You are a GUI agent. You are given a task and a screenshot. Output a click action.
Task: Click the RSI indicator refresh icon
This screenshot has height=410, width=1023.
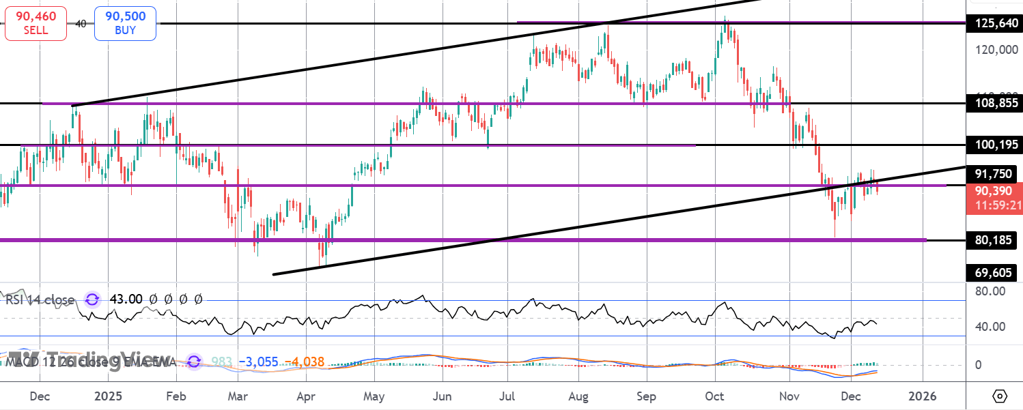coord(92,299)
